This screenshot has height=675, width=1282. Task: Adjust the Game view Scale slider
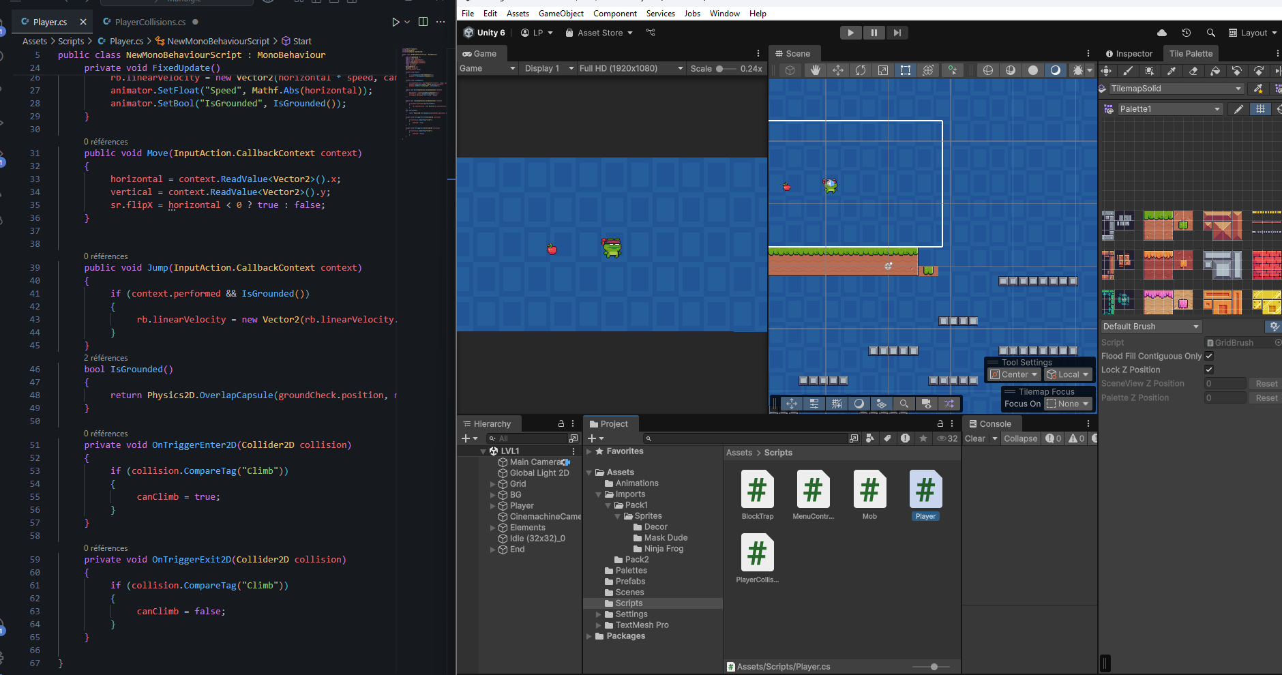coord(728,69)
